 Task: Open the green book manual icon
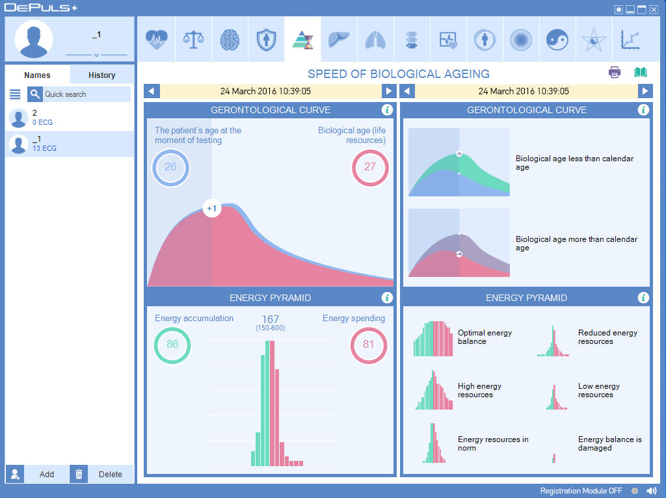[x=641, y=72]
